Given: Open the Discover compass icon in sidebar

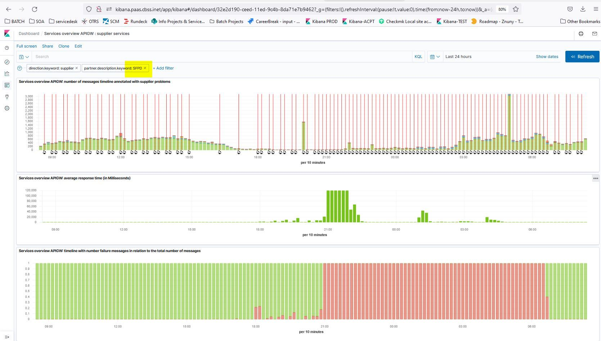Looking at the screenshot, I should coord(7,62).
